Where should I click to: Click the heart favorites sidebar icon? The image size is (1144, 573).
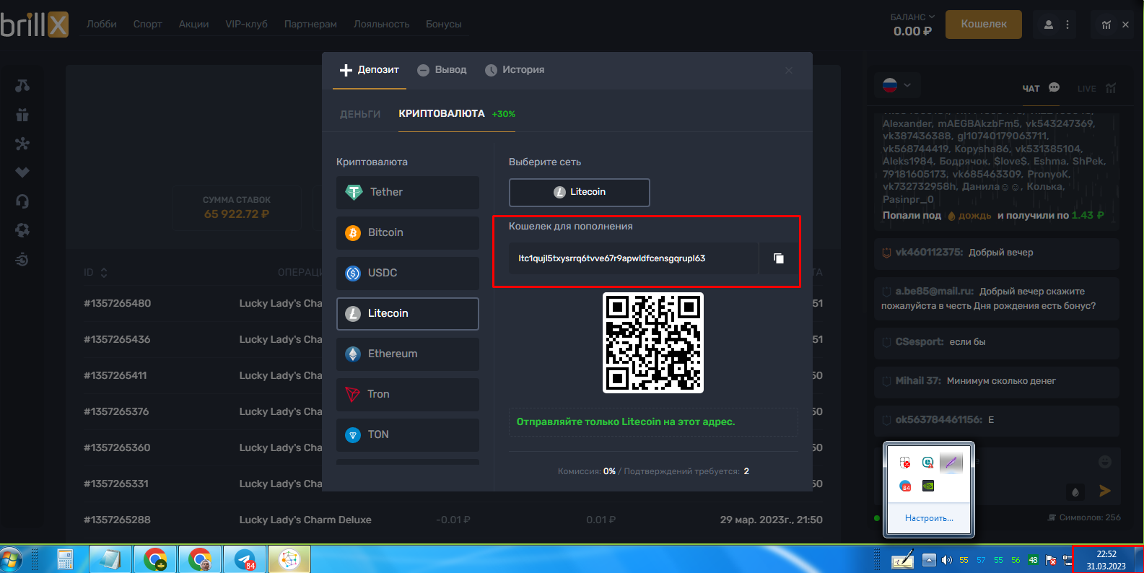pyautogui.click(x=22, y=172)
